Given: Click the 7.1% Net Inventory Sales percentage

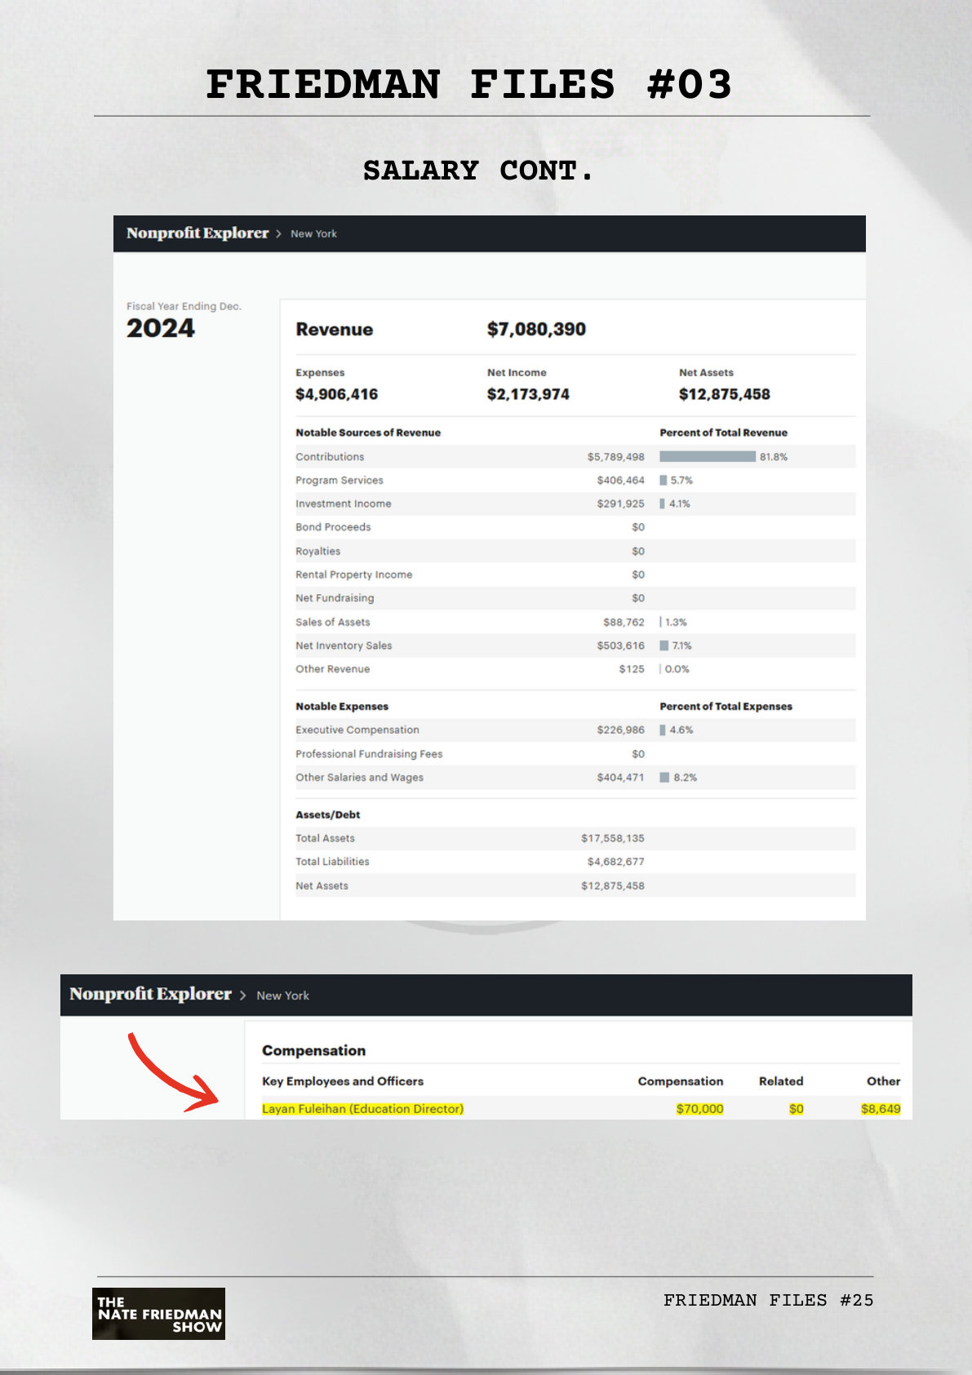Looking at the screenshot, I should click(x=681, y=646).
